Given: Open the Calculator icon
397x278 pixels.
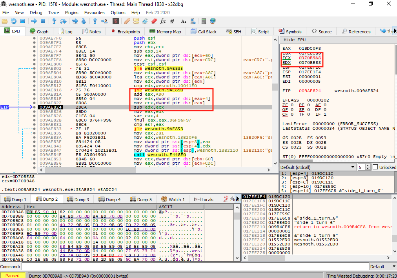Looking at the screenshot, I should coord(204,21).
